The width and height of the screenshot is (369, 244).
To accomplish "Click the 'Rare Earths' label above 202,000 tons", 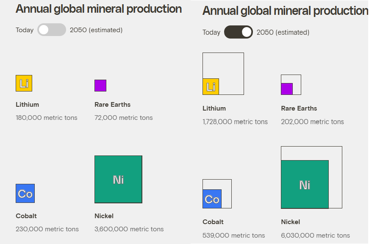I will [299, 108].
